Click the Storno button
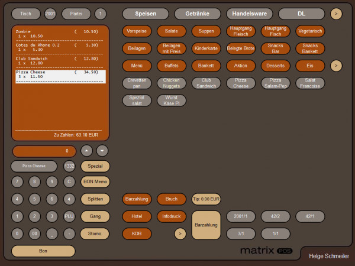355x266 pixels. click(95, 233)
